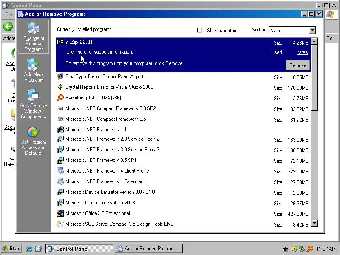340x255 pixels.
Task: Select Change or Remove Programs sidebar icon
Action: point(34,37)
